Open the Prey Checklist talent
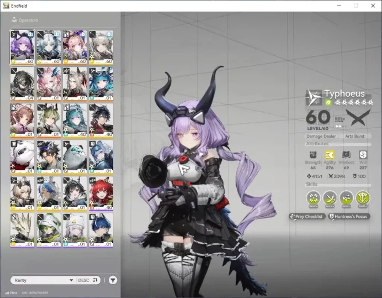 [307, 217]
